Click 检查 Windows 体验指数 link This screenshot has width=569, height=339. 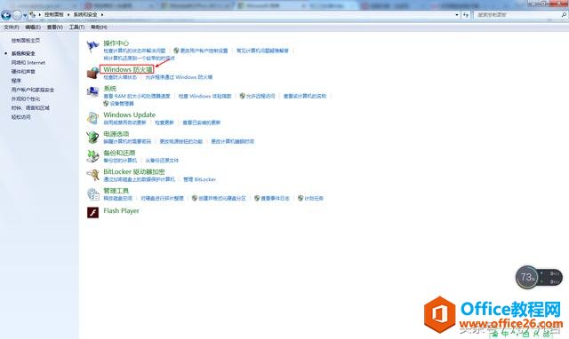coord(205,96)
